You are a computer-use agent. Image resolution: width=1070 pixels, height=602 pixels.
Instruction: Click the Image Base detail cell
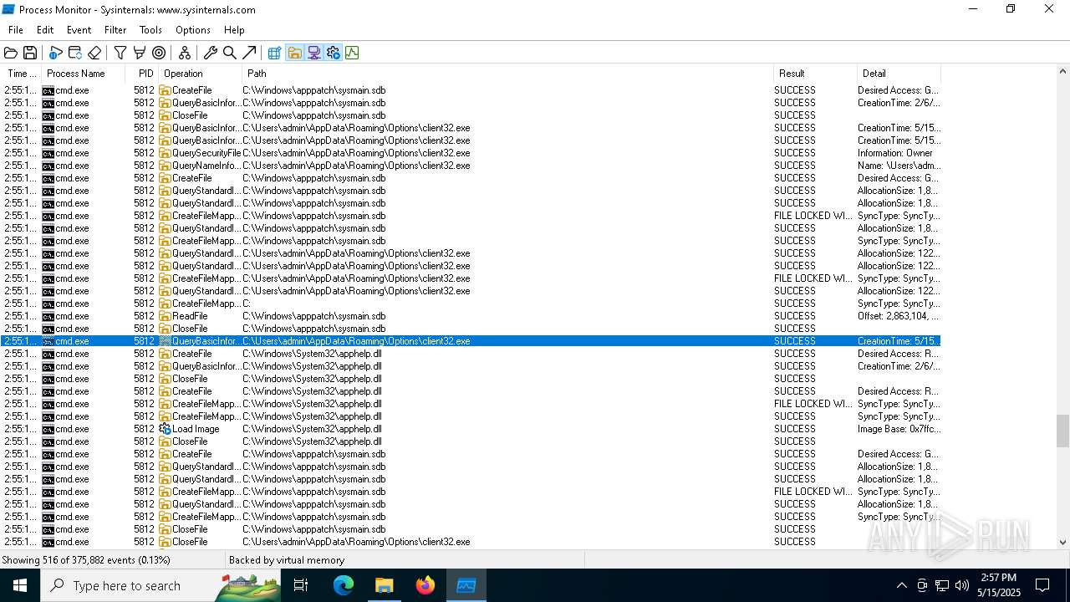pos(899,429)
